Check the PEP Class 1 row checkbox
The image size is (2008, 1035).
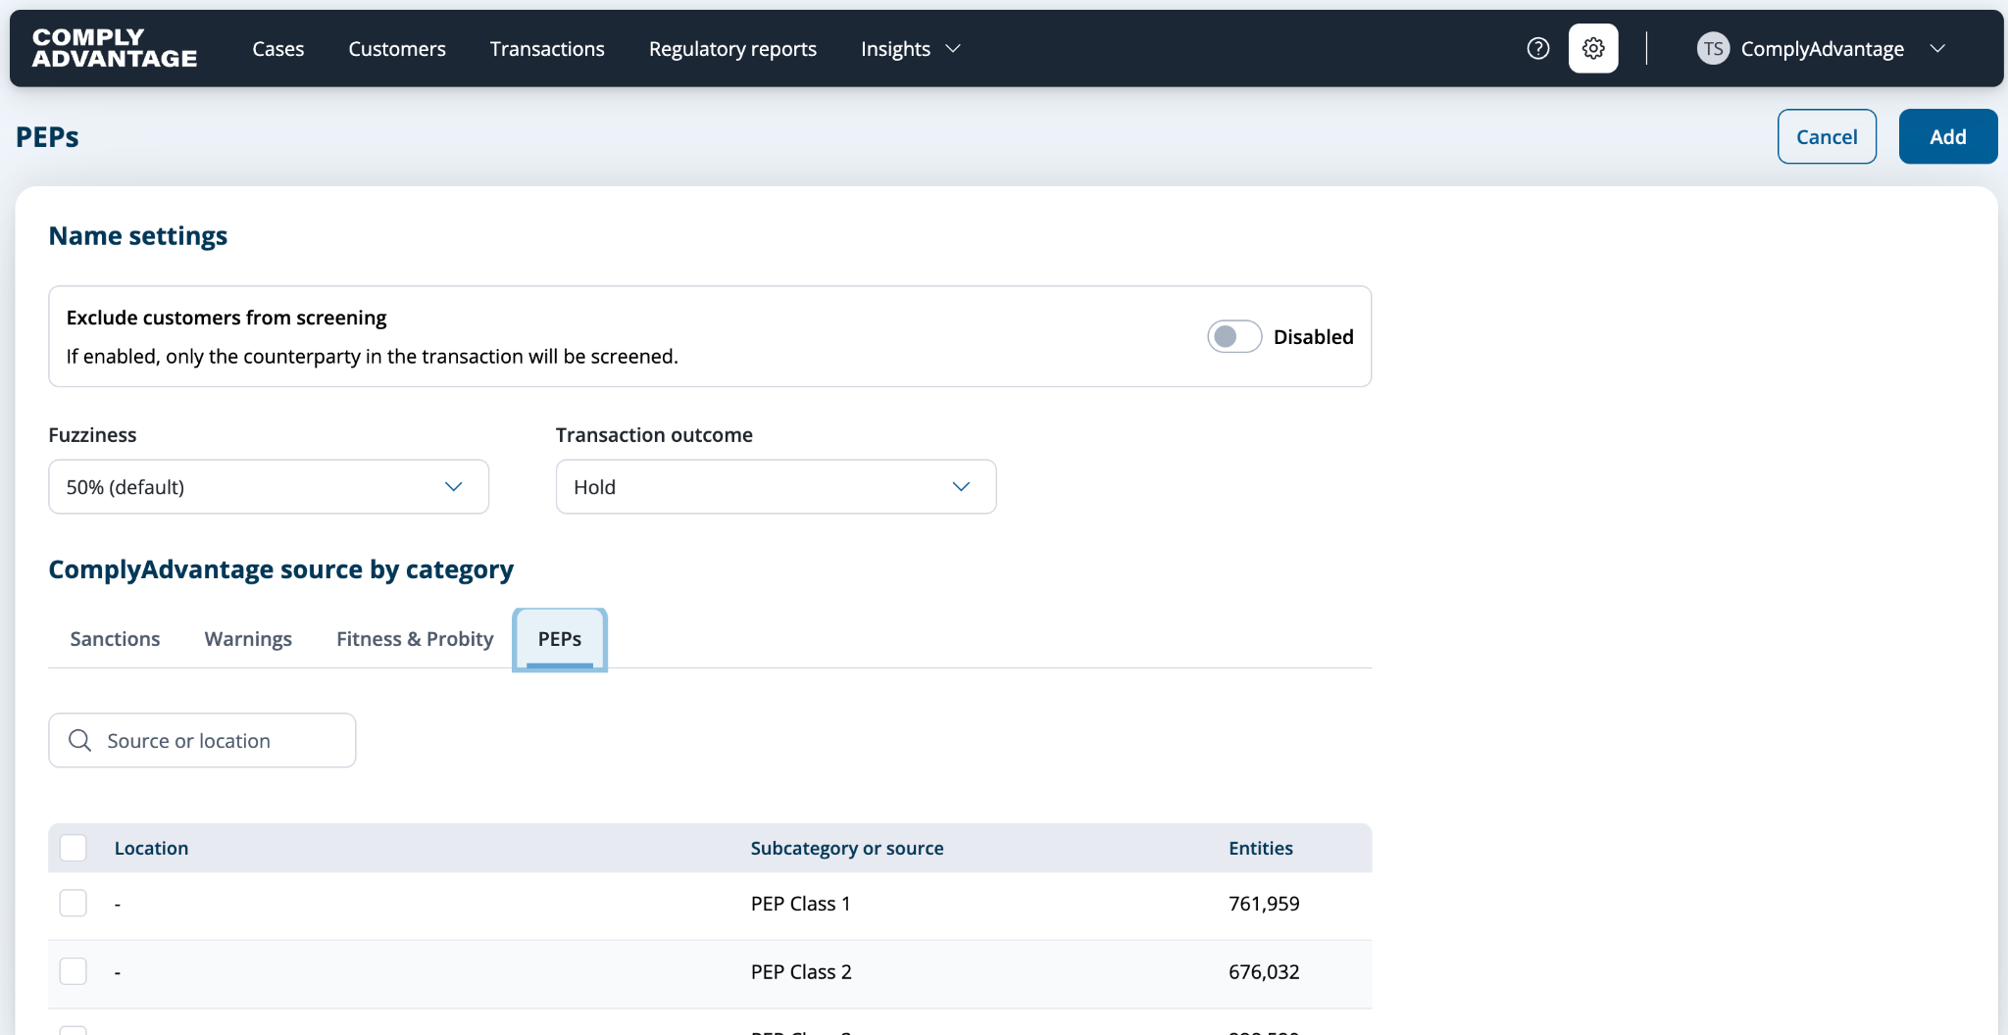click(74, 903)
